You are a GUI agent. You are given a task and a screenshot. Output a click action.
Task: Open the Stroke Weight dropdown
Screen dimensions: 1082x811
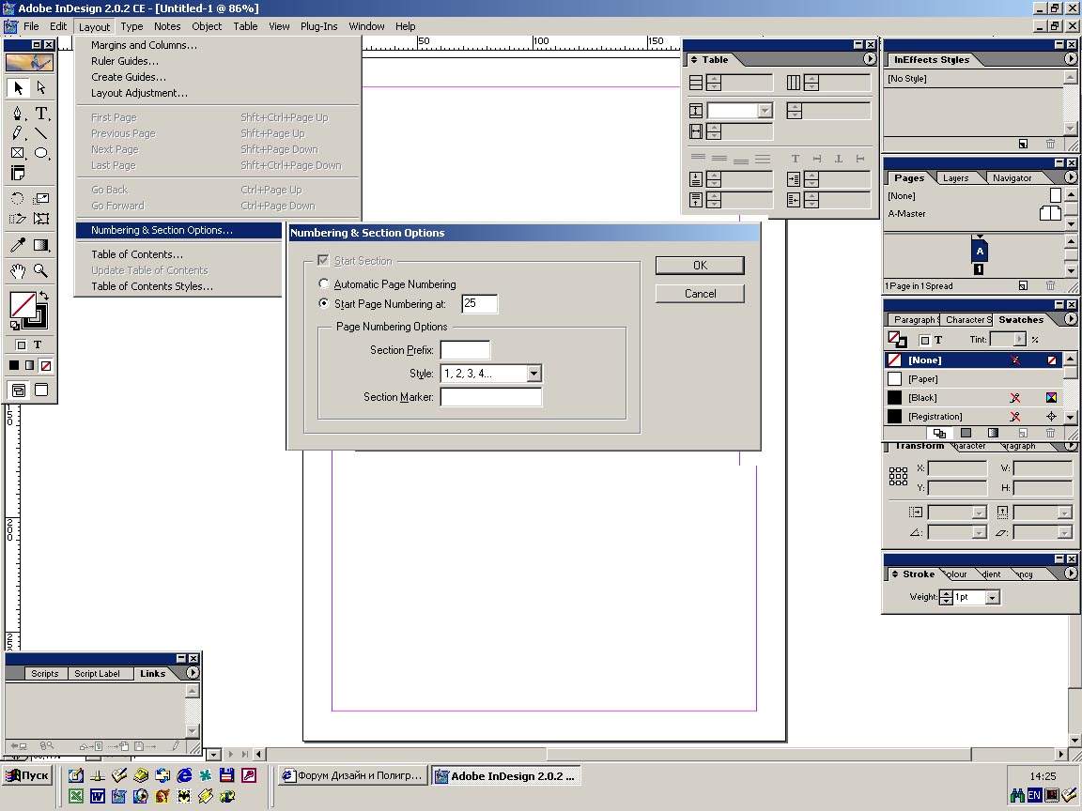coord(992,597)
